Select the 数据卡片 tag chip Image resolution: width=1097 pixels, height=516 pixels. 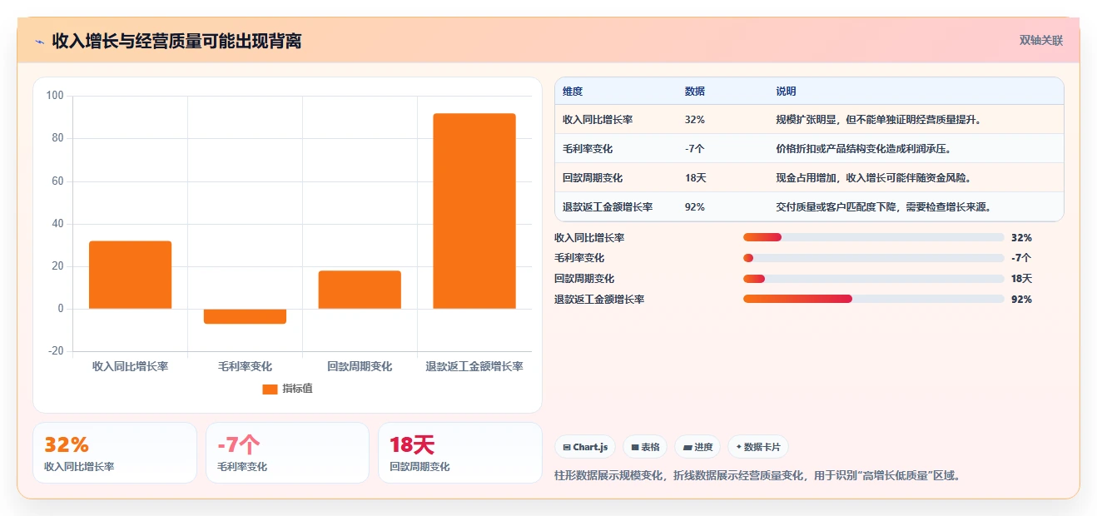tap(758, 447)
